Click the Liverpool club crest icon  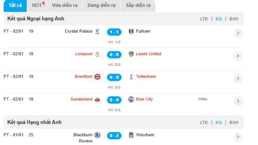coord(97,54)
